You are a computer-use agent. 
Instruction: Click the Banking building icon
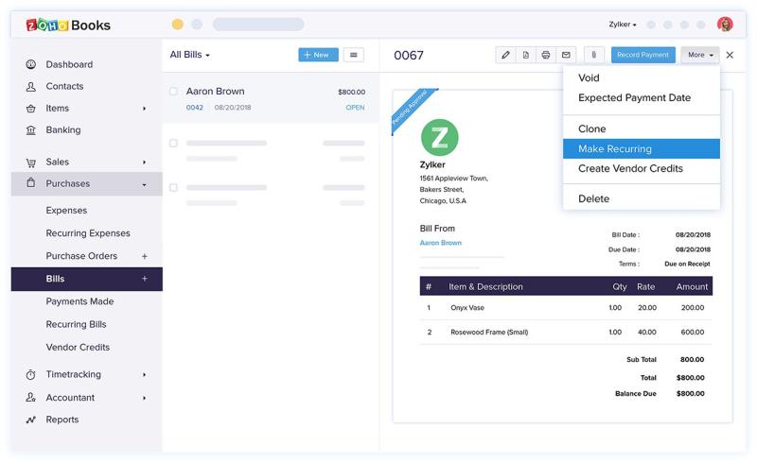point(31,130)
